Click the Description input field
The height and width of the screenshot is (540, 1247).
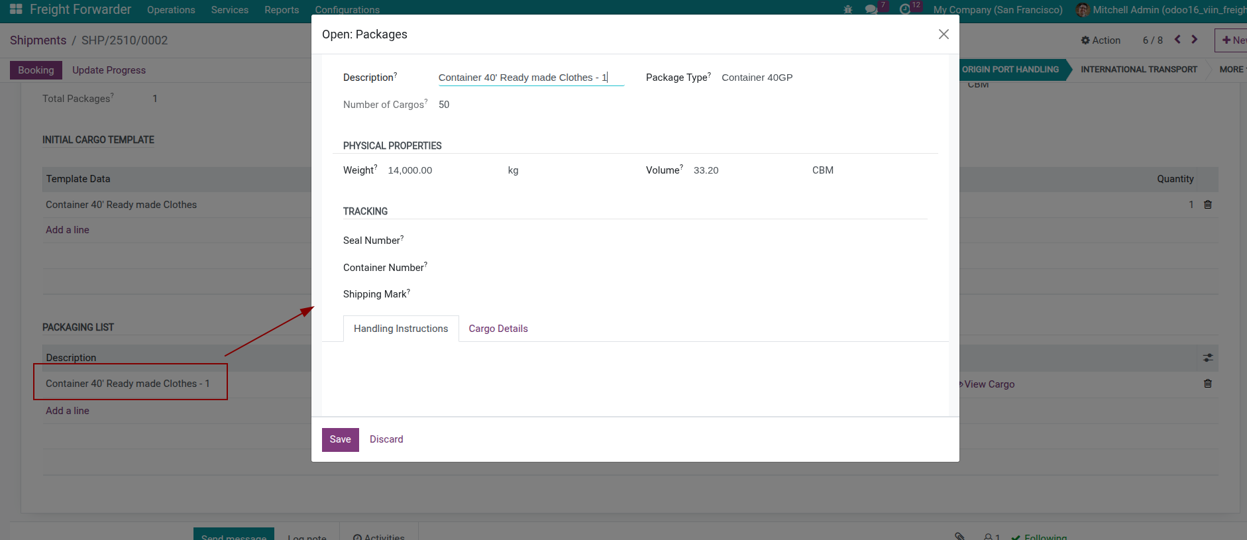tap(530, 78)
